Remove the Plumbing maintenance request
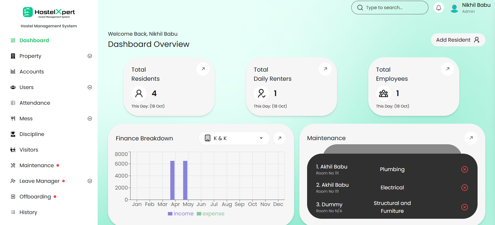495x225 pixels. pyautogui.click(x=465, y=170)
